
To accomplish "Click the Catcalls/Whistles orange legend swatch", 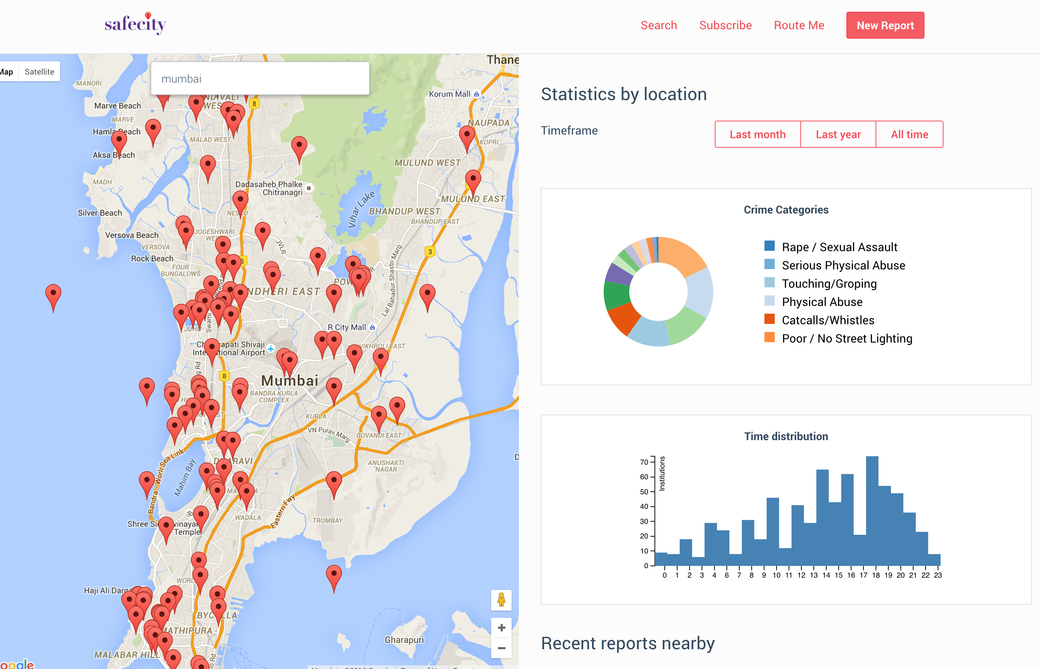I will pyautogui.click(x=769, y=319).
